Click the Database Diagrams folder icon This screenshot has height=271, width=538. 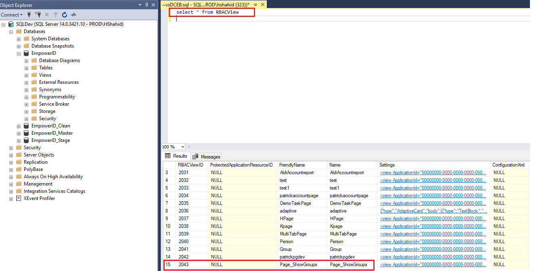click(34, 60)
